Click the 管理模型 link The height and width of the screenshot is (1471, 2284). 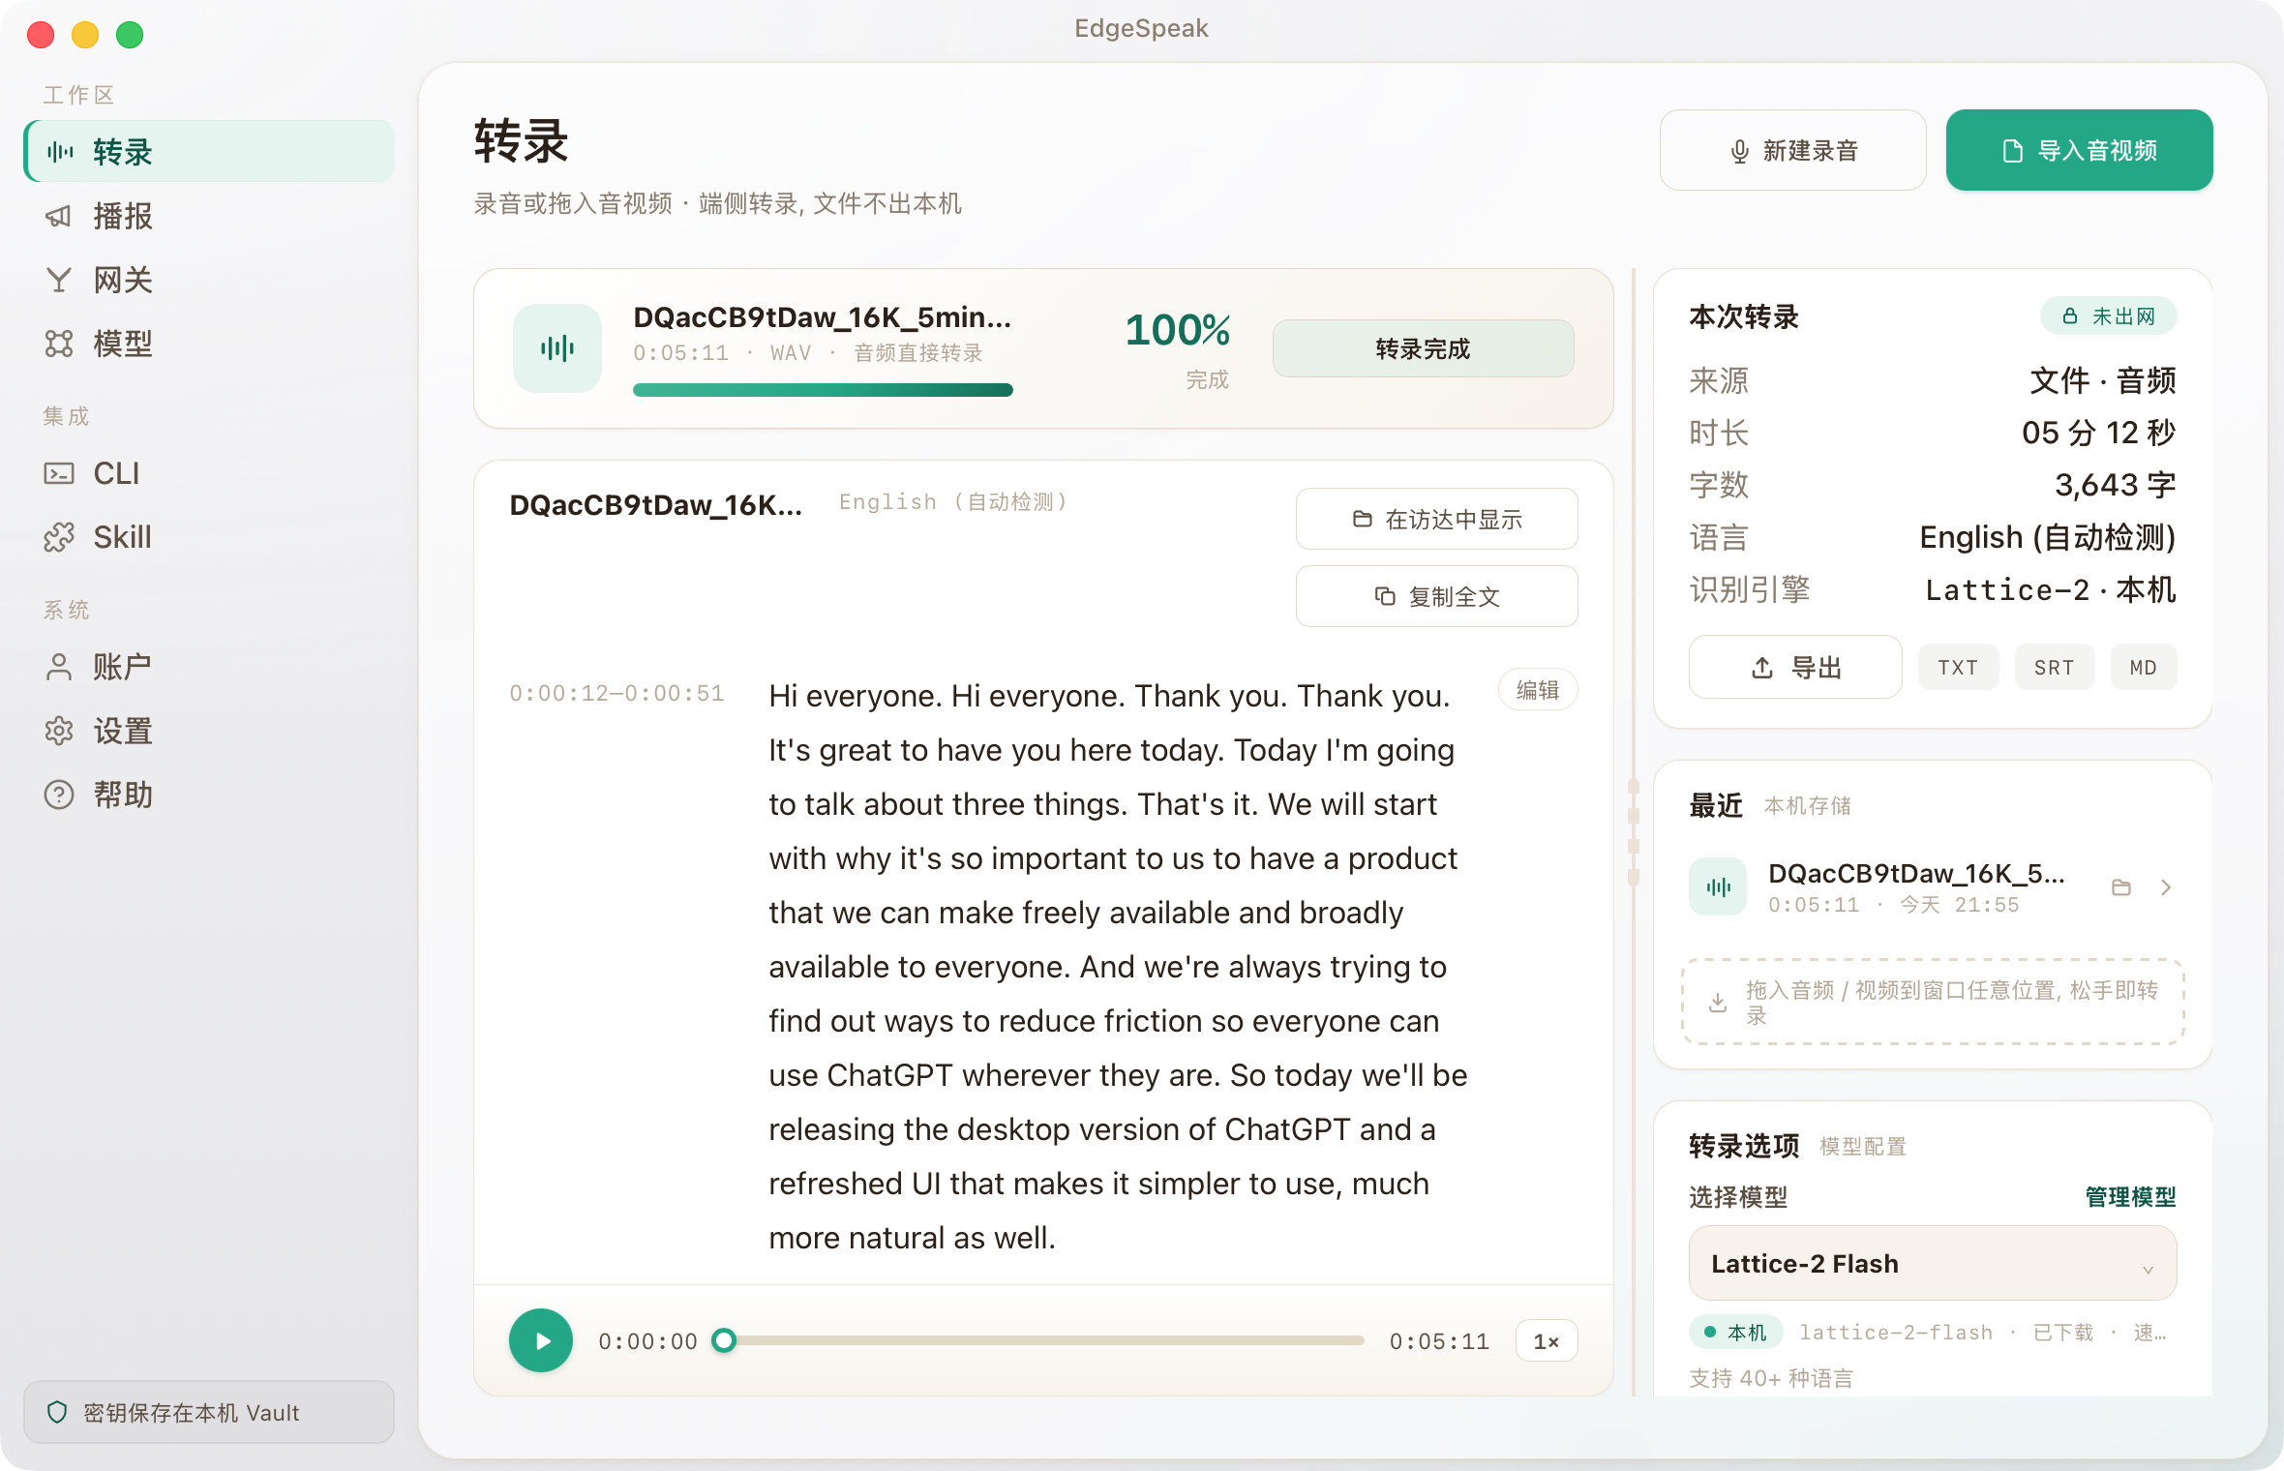coord(2130,1197)
